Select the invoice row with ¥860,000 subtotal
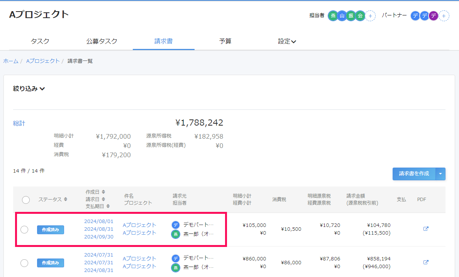The width and height of the screenshot is (459, 277). pyautogui.click(x=24, y=263)
